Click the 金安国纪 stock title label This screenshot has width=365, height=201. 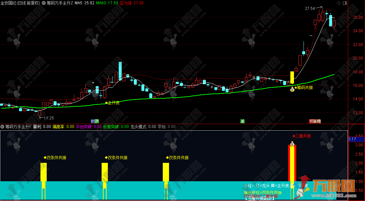click(x=9, y=3)
